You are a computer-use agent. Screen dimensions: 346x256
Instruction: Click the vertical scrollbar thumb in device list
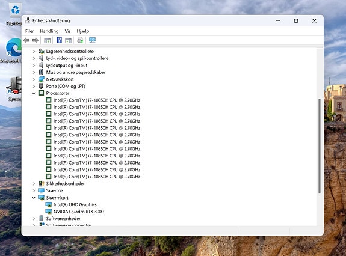[320, 146]
